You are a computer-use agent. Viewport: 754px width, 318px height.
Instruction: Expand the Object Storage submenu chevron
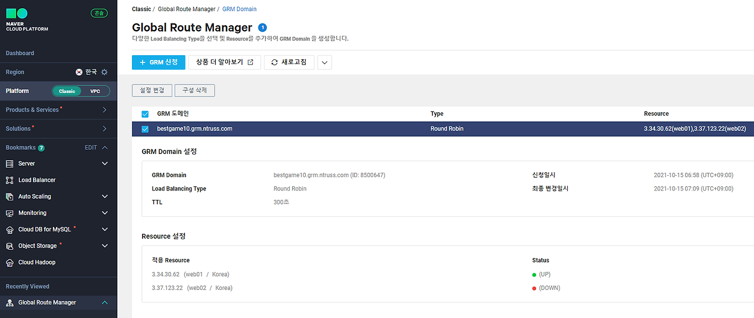click(105, 246)
